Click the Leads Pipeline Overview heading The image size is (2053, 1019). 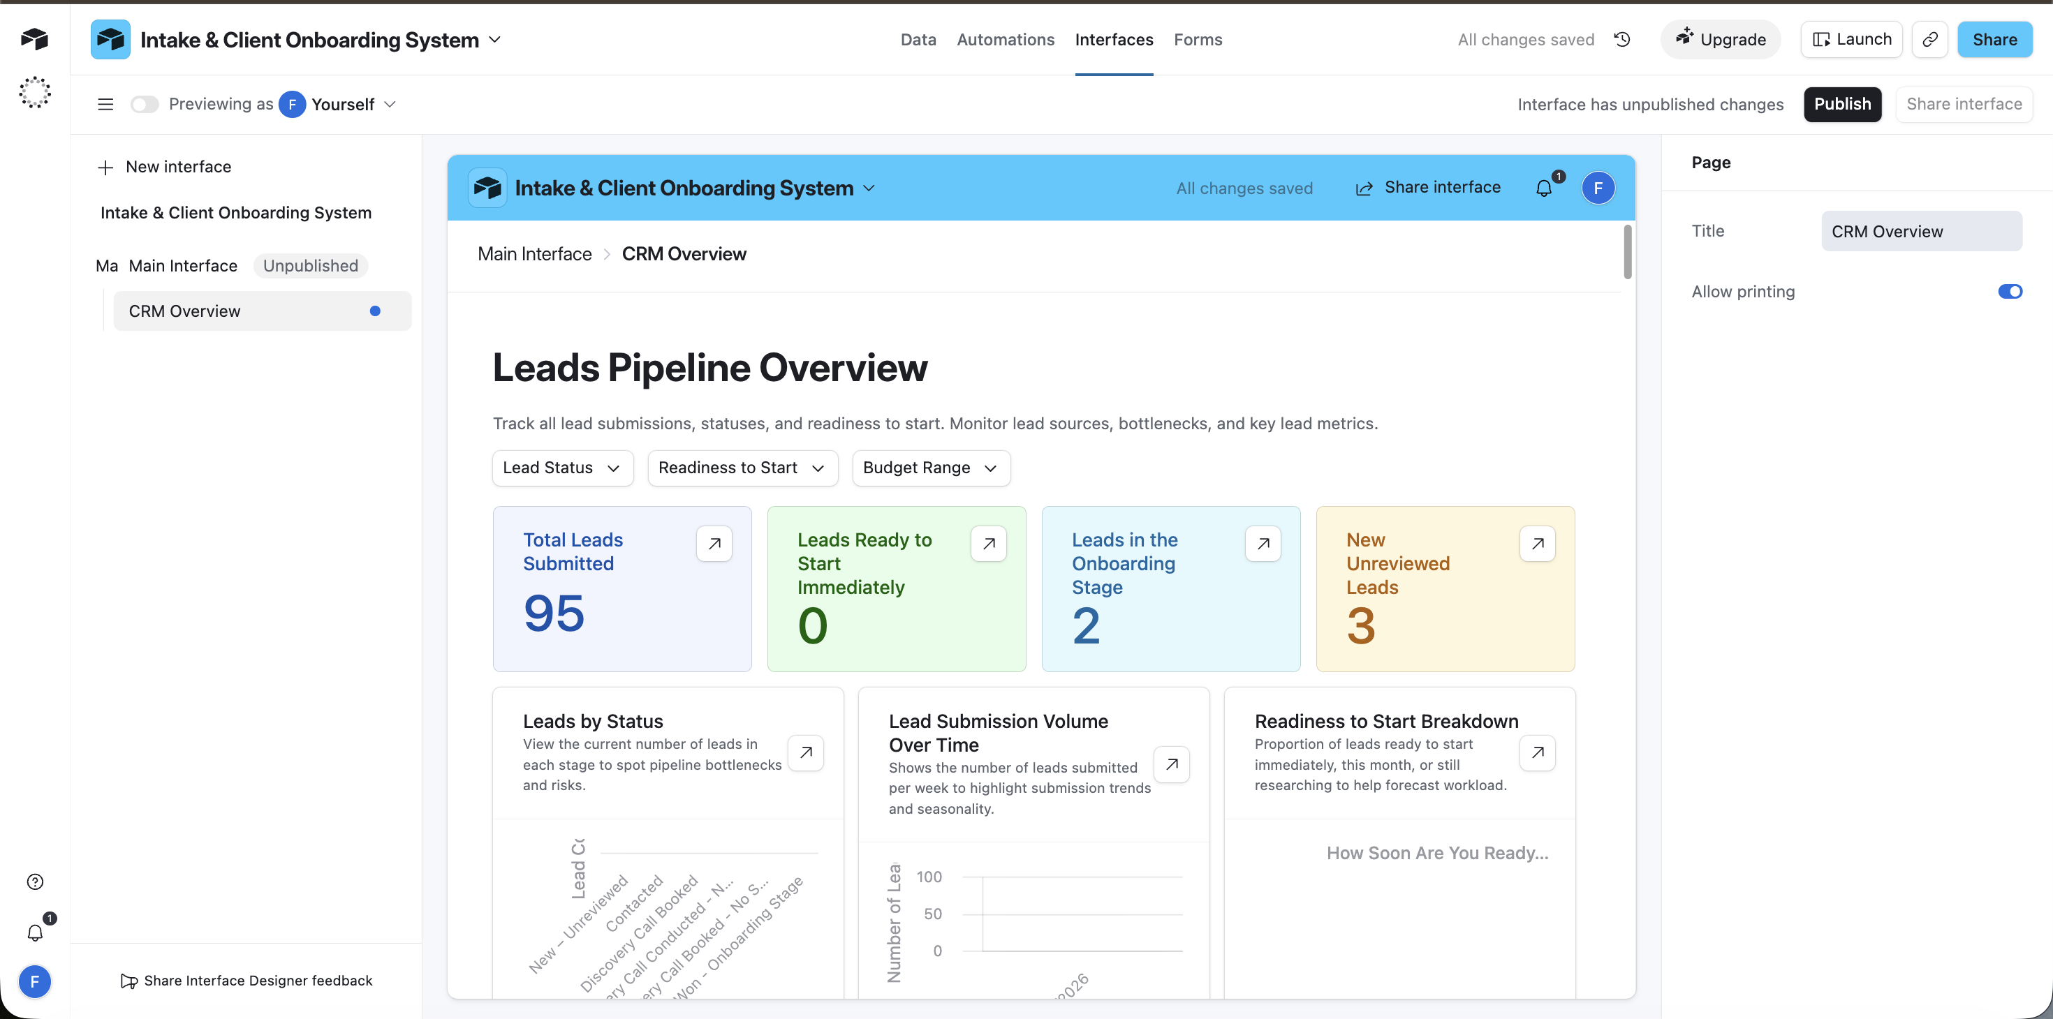tap(709, 367)
